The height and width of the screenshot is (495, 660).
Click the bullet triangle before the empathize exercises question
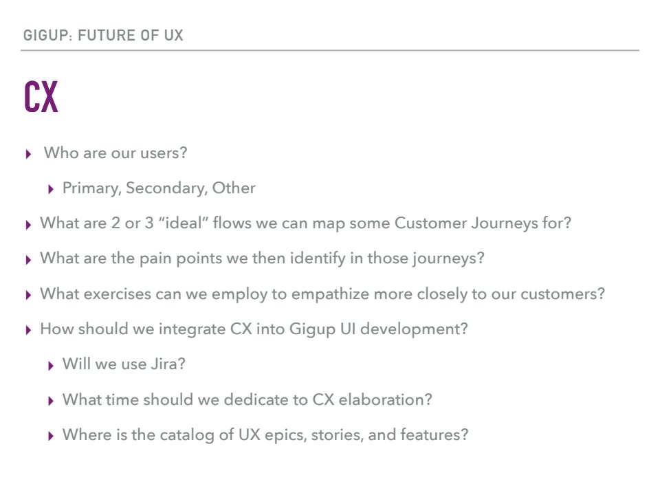[x=28, y=295]
